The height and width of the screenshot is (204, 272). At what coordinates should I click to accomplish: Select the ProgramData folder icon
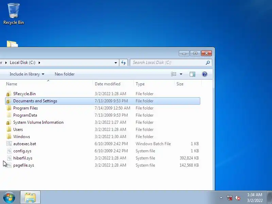coord(9,115)
